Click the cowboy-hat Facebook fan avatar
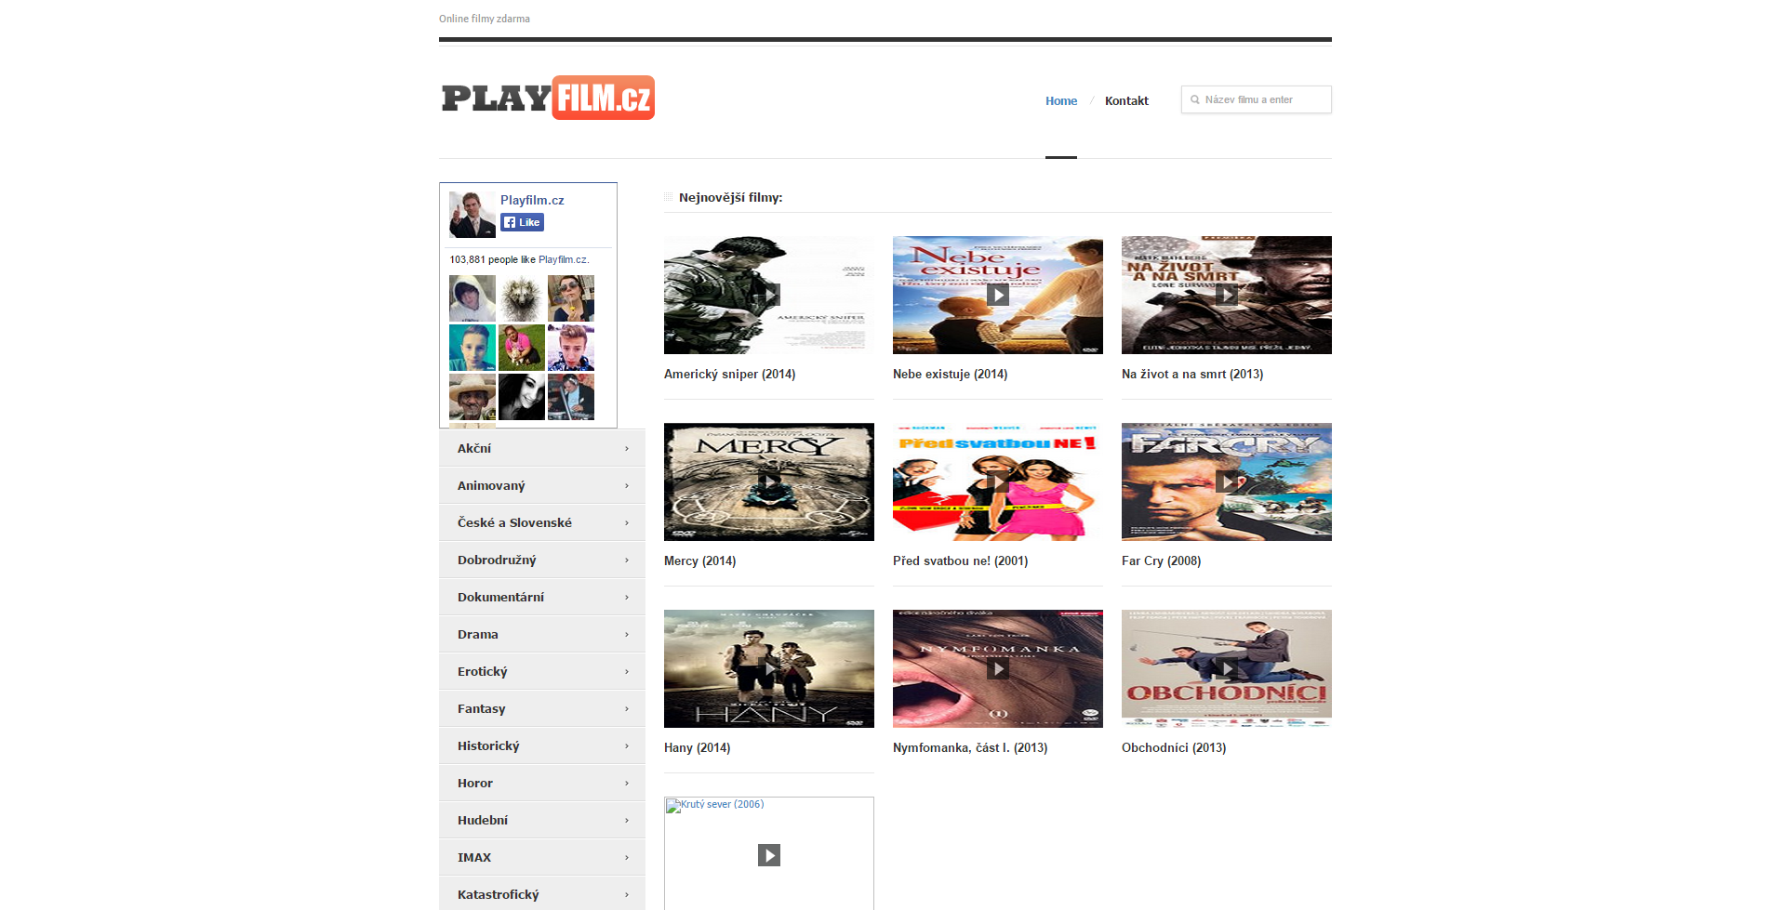The width and height of the screenshot is (1770, 910). [x=472, y=397]
